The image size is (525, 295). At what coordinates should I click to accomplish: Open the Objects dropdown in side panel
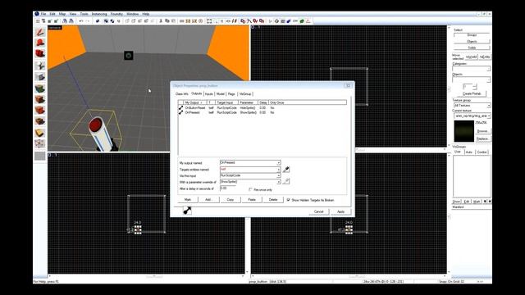click(489, 79)
